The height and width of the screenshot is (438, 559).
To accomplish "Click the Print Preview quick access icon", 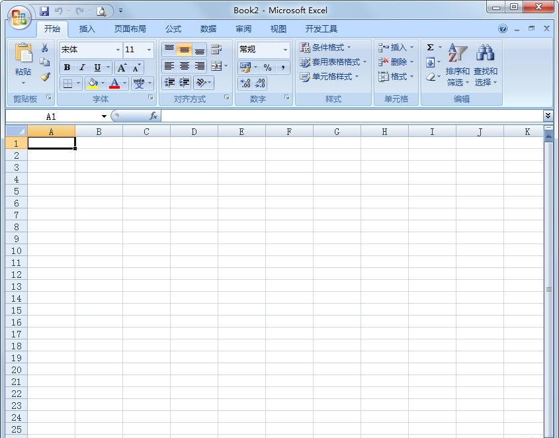I will [x=101, y=11].
